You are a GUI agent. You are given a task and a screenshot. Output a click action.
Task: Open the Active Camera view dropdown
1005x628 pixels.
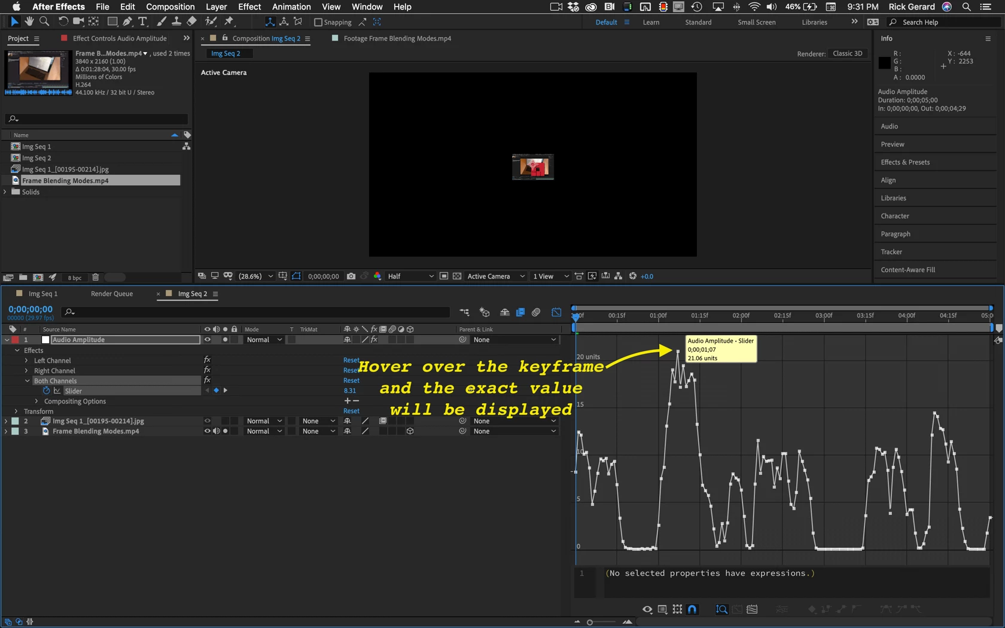pos(496,276)
